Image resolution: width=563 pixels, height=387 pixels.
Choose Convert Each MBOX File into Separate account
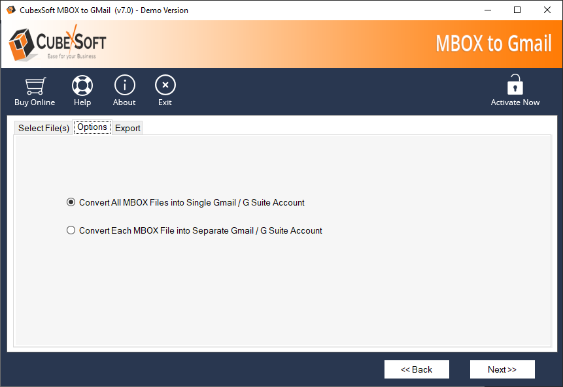[71, 230]
